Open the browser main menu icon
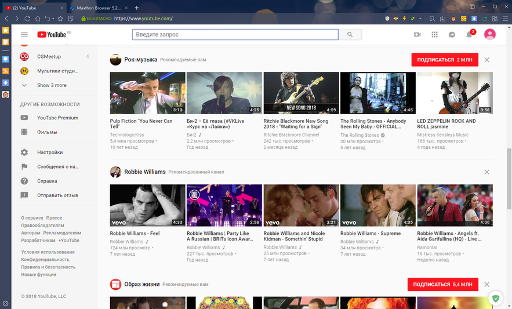Screen dimensions: 512x309 [505, 19]
